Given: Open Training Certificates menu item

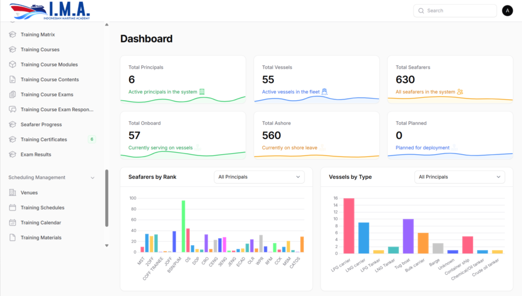Looking at the screenshot, I should click(44, 140).
